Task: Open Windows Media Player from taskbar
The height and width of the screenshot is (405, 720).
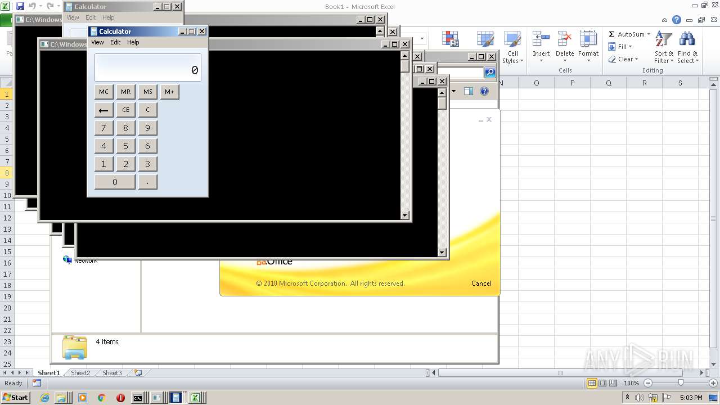Action: [x=83, y=398]
